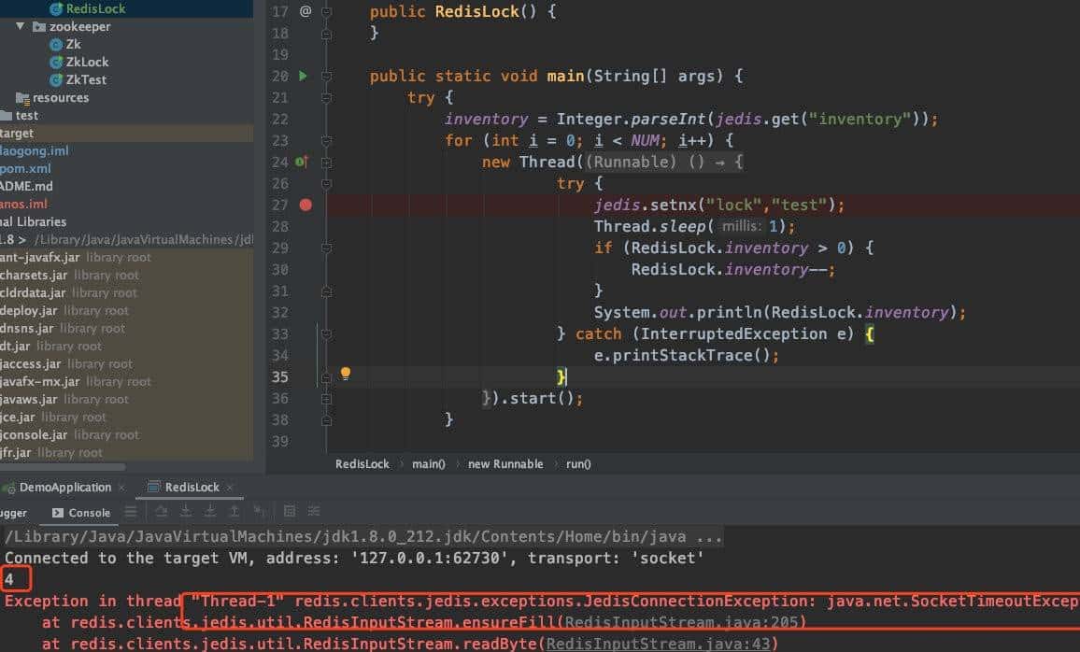Viewport: 1080px width, 652px height.
Task: Click the @ gutter icon on line 17
Action: pyautogui.click(x=305, y=11)
